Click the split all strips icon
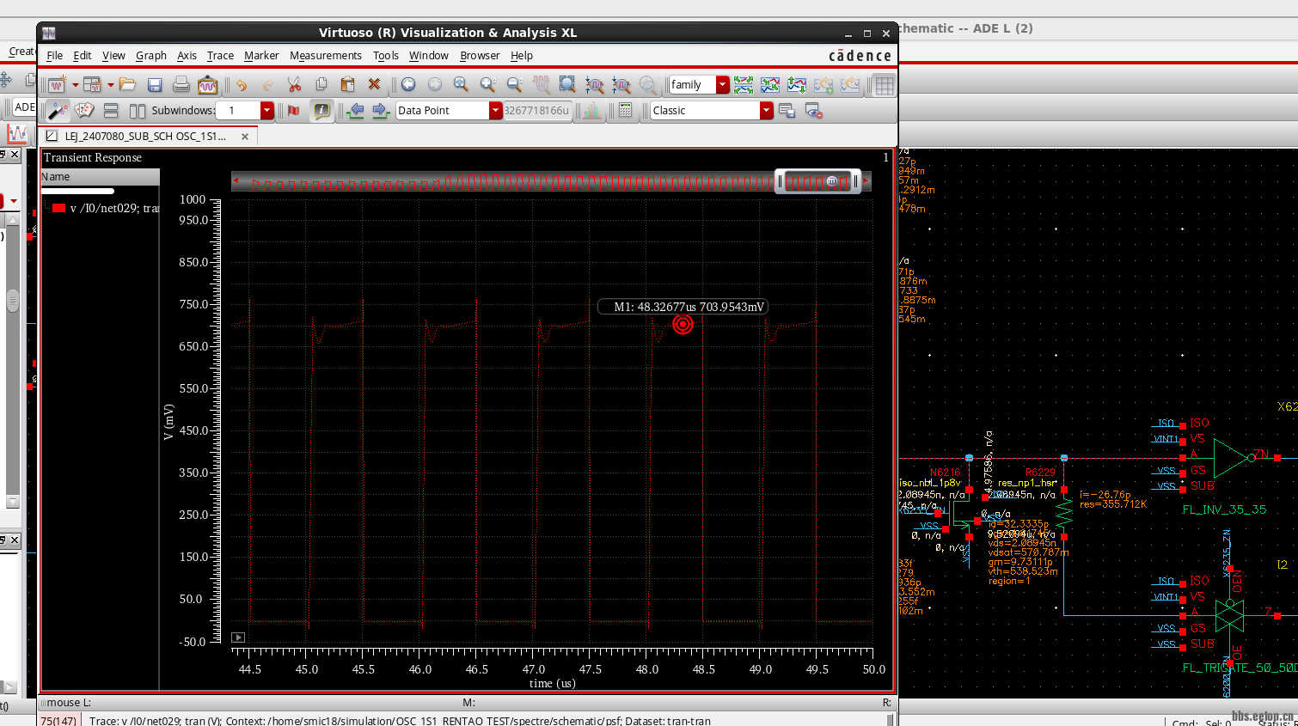The width and height of the screenshot is (1298, 726). tap(744, 84)
